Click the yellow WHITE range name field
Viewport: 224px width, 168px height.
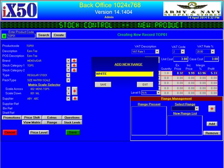point(124,74)
